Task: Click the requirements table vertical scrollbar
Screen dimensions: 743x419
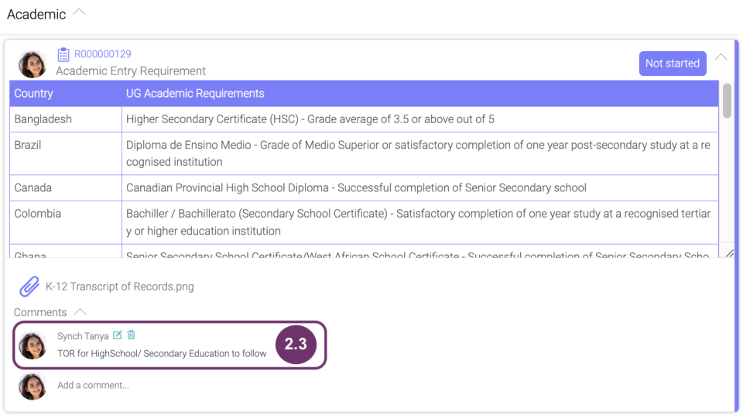Action: 727,101
